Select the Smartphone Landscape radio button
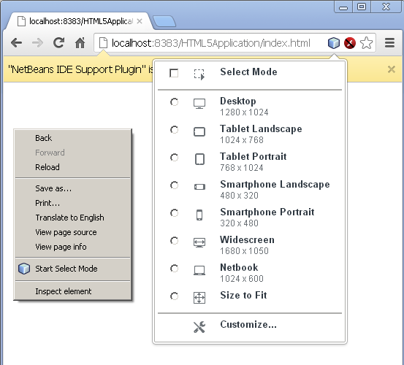The image size is (404, 365). coord(174,185)
